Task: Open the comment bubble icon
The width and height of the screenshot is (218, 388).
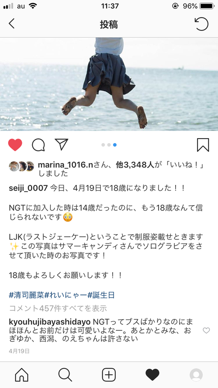Action: (x=38, y=145)
